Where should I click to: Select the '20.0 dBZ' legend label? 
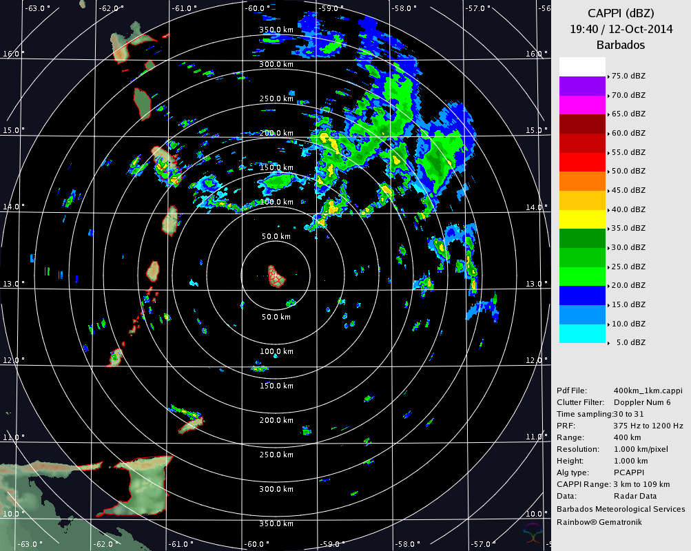click(x=628, y=285)
